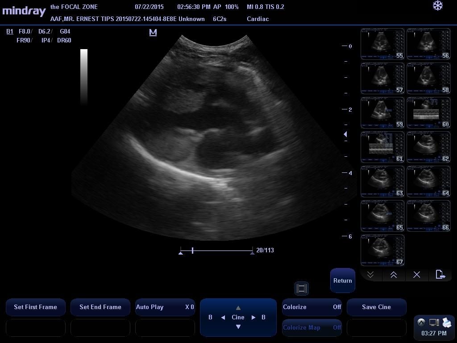Click the send/export file icon below thumbnails
Viewport: 457px width, 343px height.
point(440,275)
